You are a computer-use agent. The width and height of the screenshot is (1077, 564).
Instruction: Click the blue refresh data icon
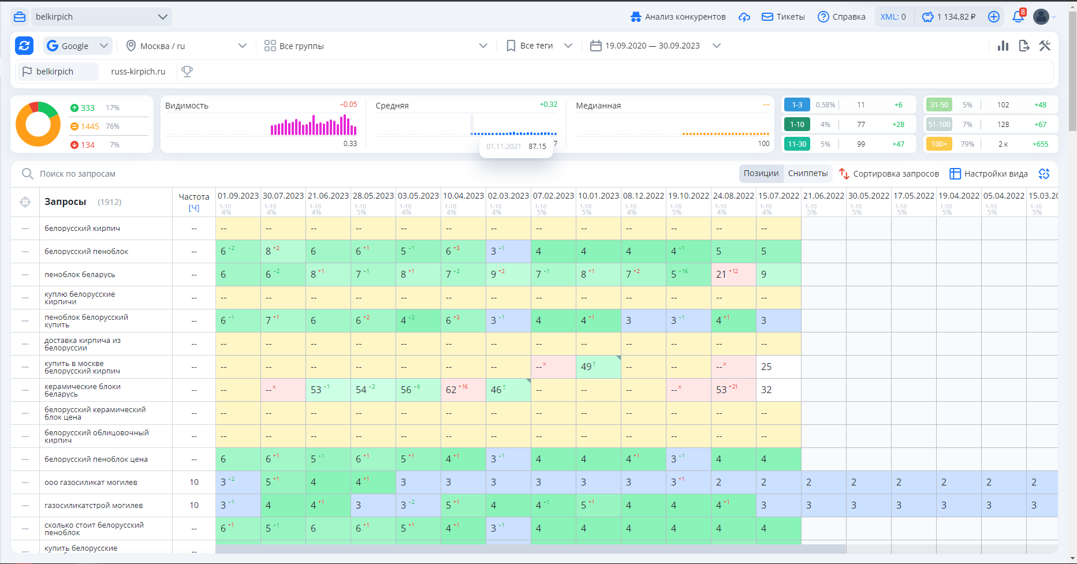pyautogui.click(x=24, y=46)
